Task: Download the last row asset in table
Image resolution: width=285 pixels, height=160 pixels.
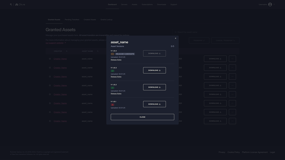Action: (x=215, y=121)
